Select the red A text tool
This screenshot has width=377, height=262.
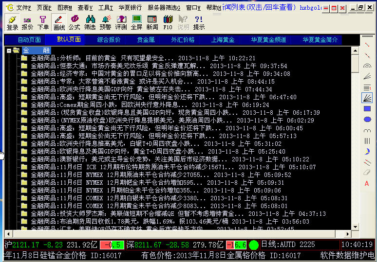[367, 183]
